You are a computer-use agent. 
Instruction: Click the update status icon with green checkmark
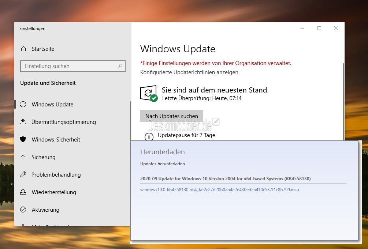(x=149, y=94)
